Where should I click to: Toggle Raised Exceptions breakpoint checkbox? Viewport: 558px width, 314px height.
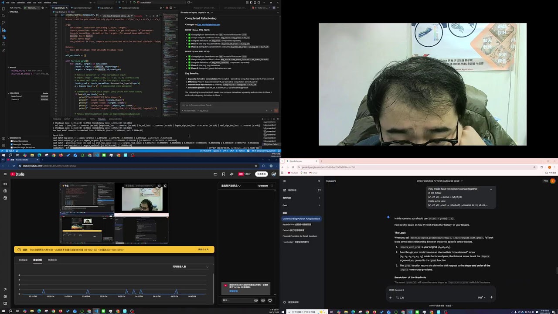11,141
